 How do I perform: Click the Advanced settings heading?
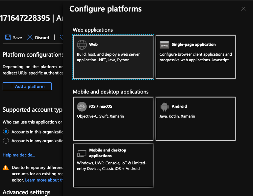click(x=26, y=192)
